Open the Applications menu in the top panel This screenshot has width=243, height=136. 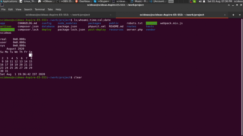coord(9,1)
